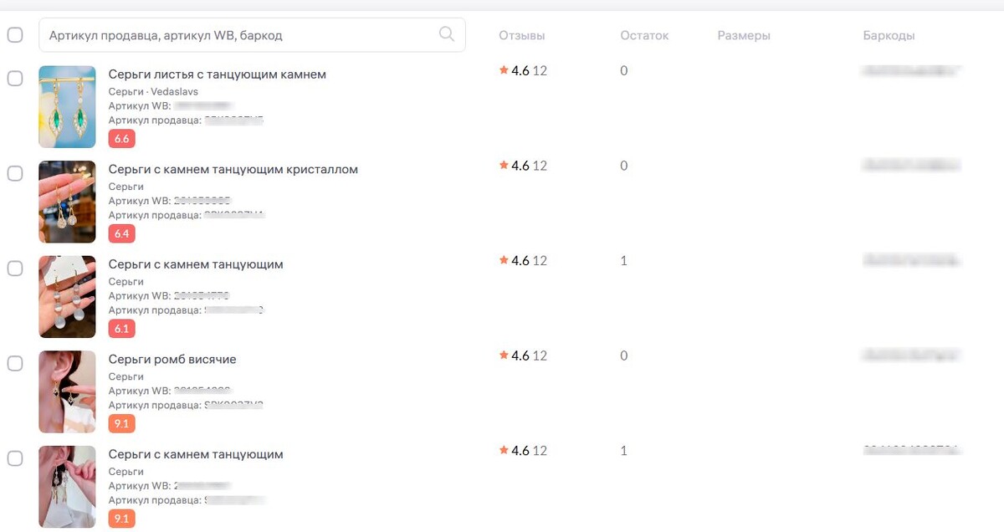The width and height of the screenshot is (1004, 532).
Task: Select checkbox of Серьги с камнем танцующим rated 9.1
Action: click(15, 458)
